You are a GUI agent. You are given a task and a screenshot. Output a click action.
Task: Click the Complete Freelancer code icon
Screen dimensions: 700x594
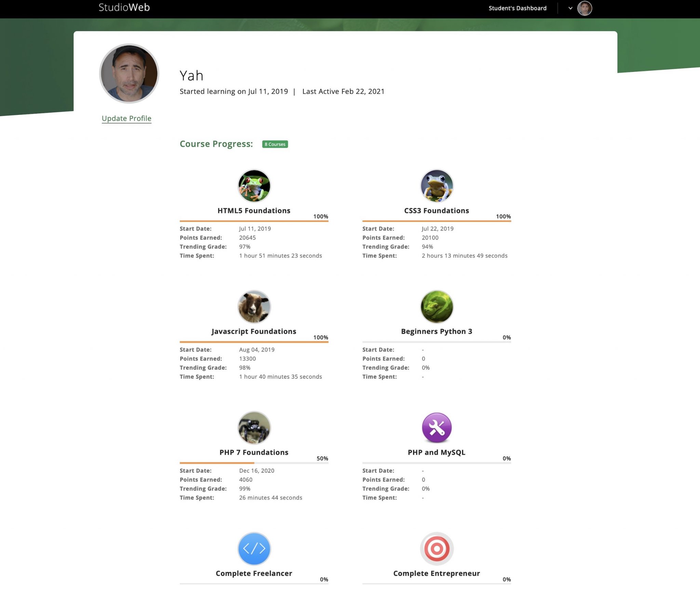coord(254,548)
